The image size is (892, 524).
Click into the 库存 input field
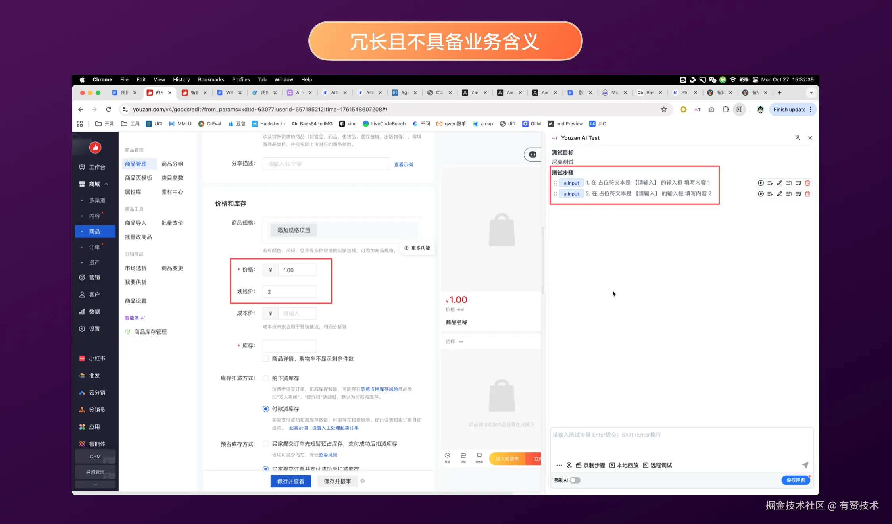click(290, 346)
